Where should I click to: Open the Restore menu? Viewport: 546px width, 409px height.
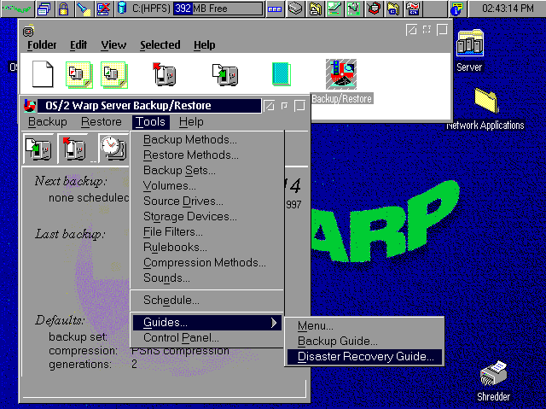point(101,122)
